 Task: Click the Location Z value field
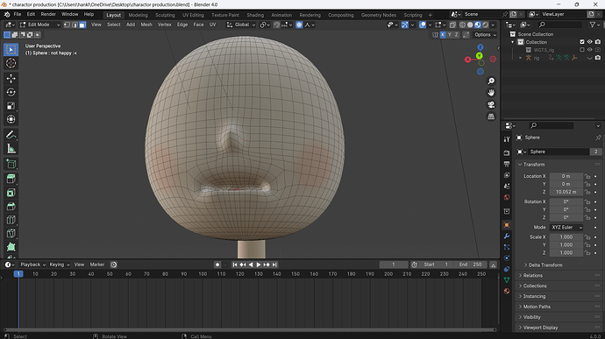point(566,192)
